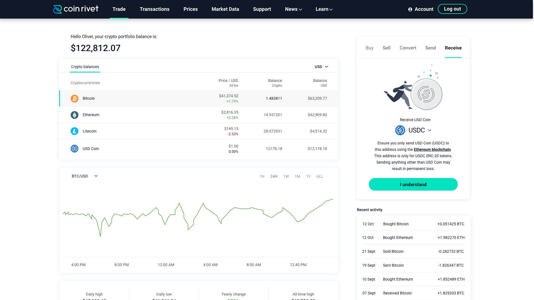Click the Yearly change stat label
534x300 pixels.
(x=233, y=294)
